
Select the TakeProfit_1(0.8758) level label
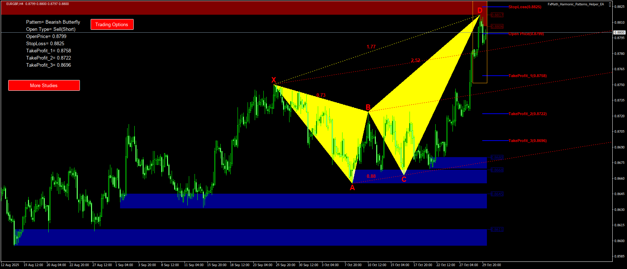(x=527, y=76)
